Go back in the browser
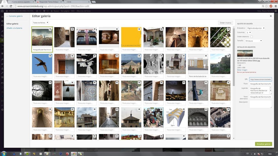Screen dimensions: 278x156 coord(3,6)
